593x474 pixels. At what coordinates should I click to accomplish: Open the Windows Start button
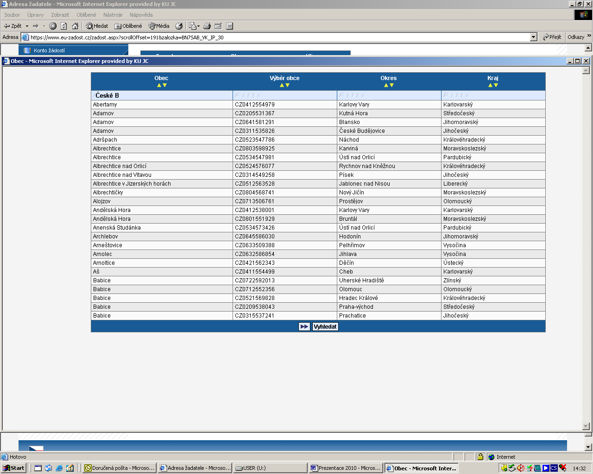13,468
